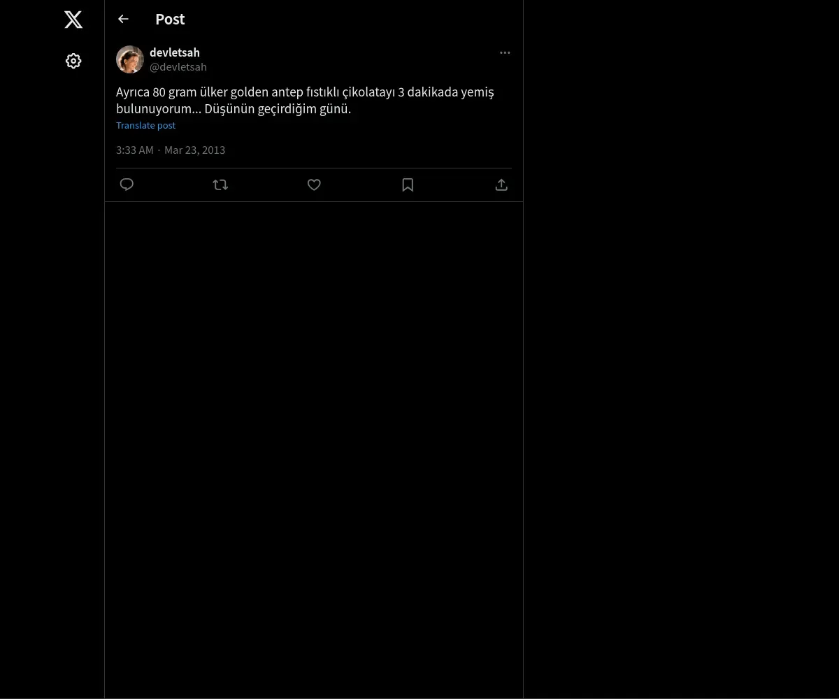Click the 3:33 AM timestamp

135,150
